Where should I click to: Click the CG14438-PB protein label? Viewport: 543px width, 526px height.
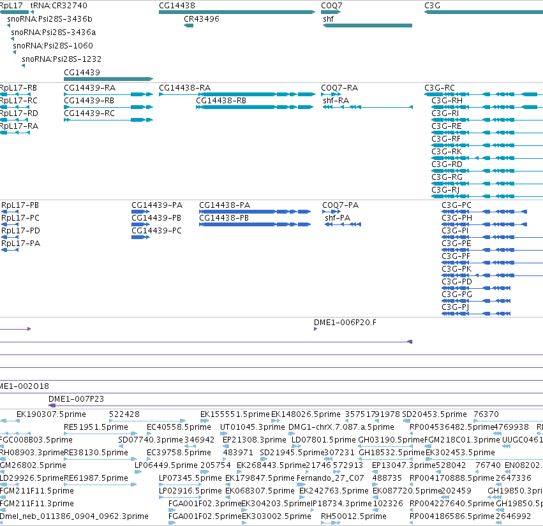(x=224, y=218)
